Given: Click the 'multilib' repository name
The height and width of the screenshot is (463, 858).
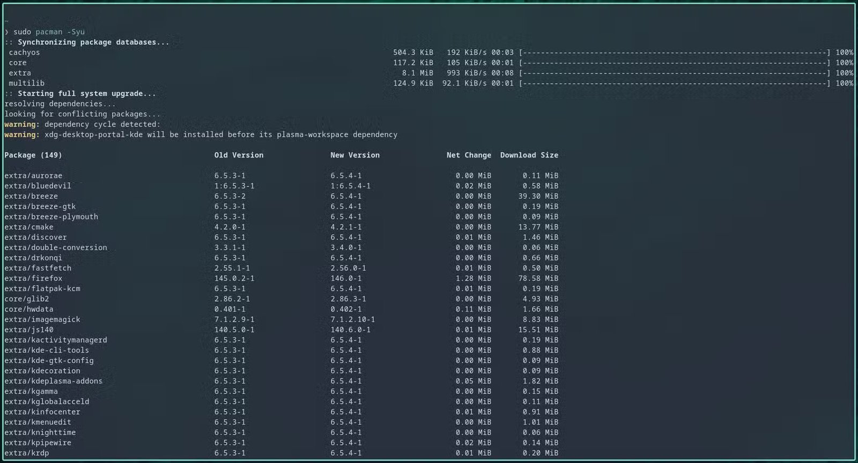Looking at the screenshot, I should 26,83.
